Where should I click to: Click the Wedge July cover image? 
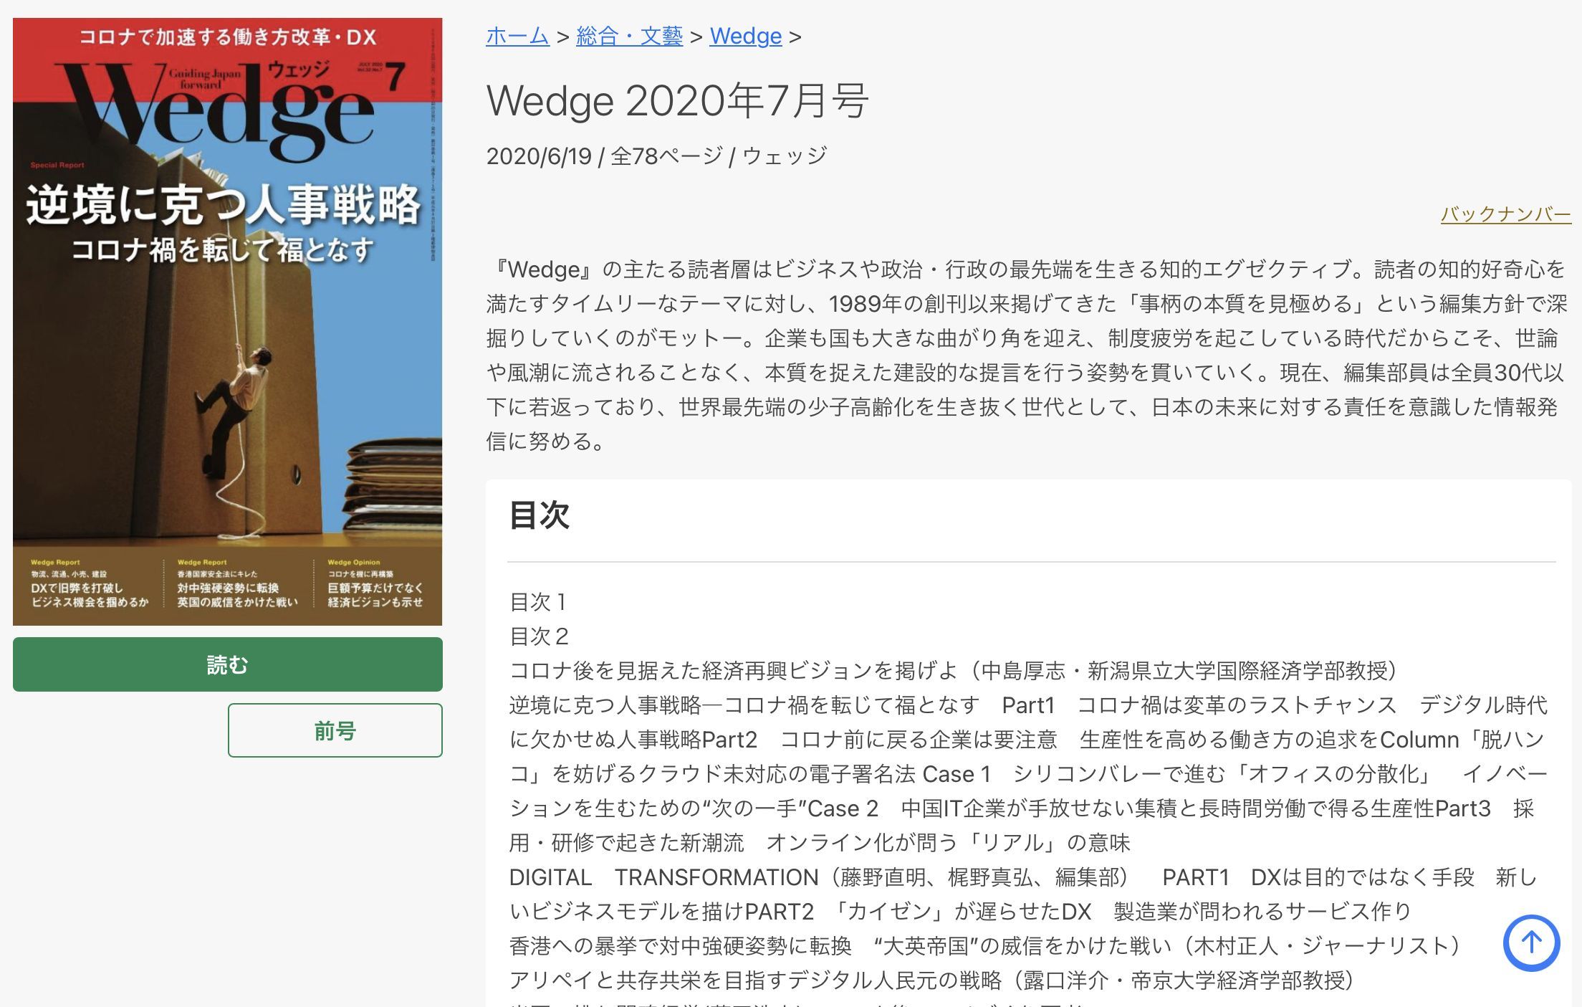pos(228,322)
